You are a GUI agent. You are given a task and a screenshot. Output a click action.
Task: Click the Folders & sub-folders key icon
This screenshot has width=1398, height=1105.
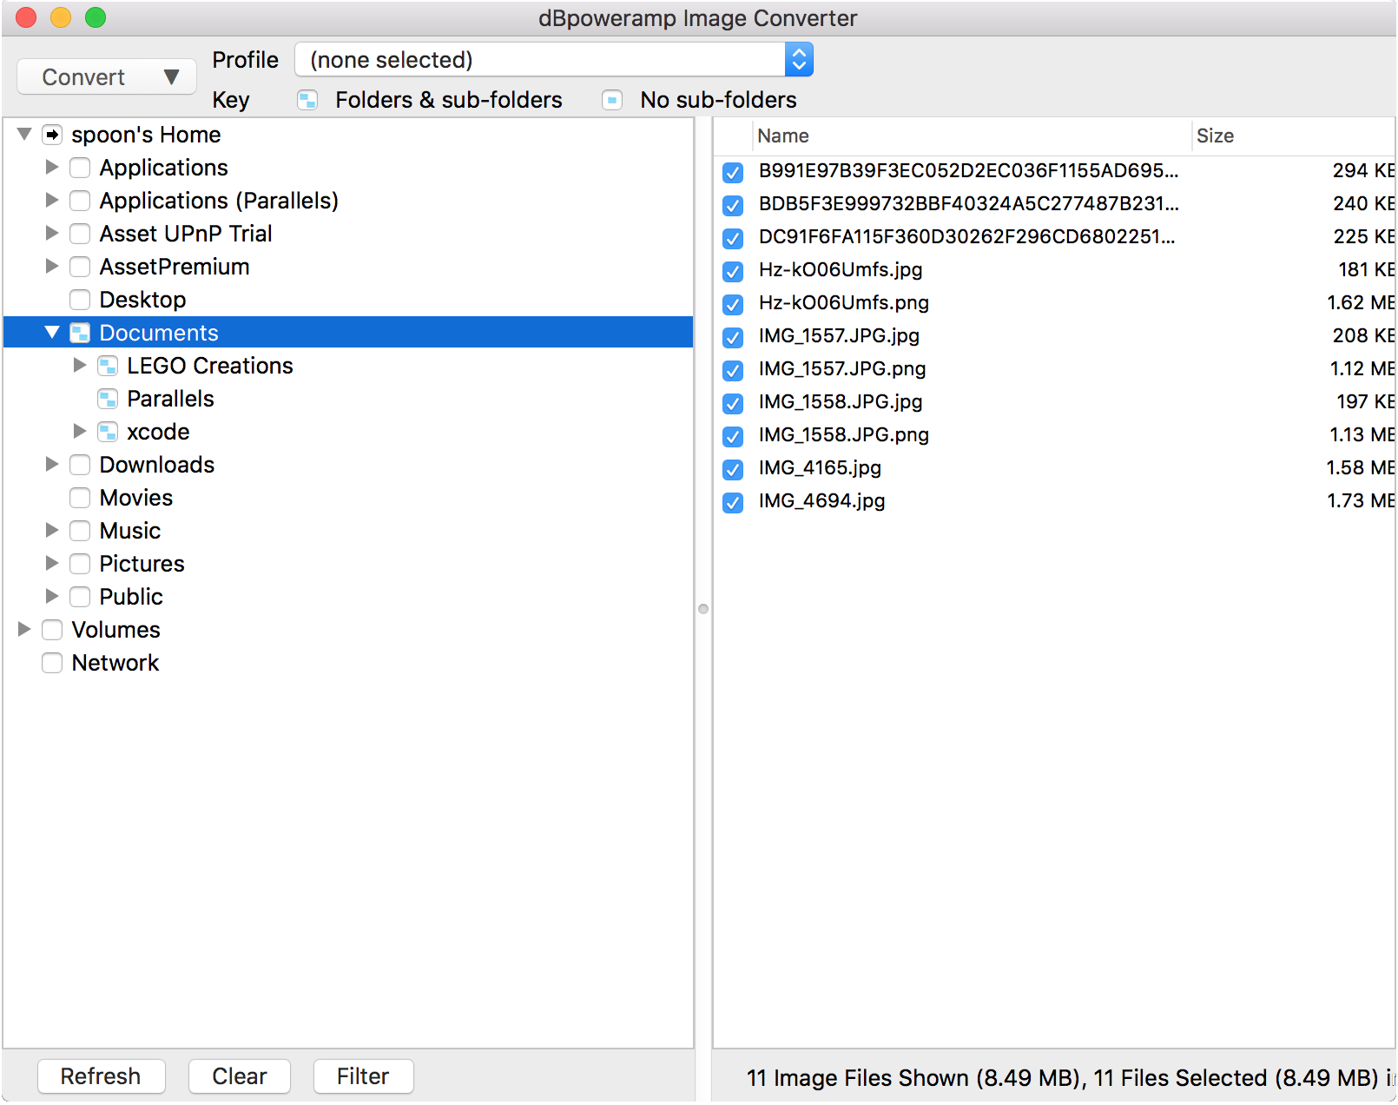tap(307, 101)
